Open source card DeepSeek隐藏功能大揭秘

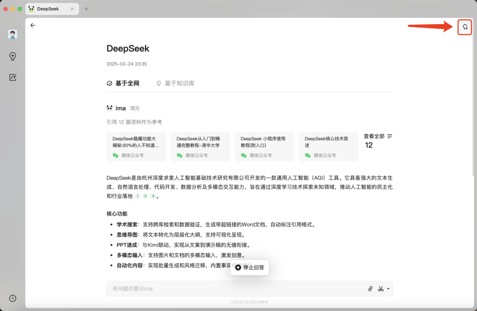(136, 147)
